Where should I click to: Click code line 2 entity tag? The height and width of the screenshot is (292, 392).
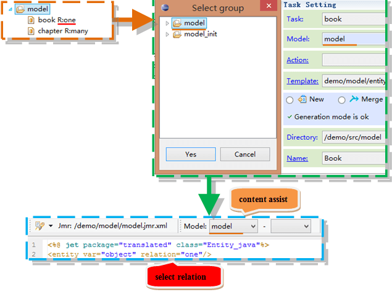click(129, 254)
